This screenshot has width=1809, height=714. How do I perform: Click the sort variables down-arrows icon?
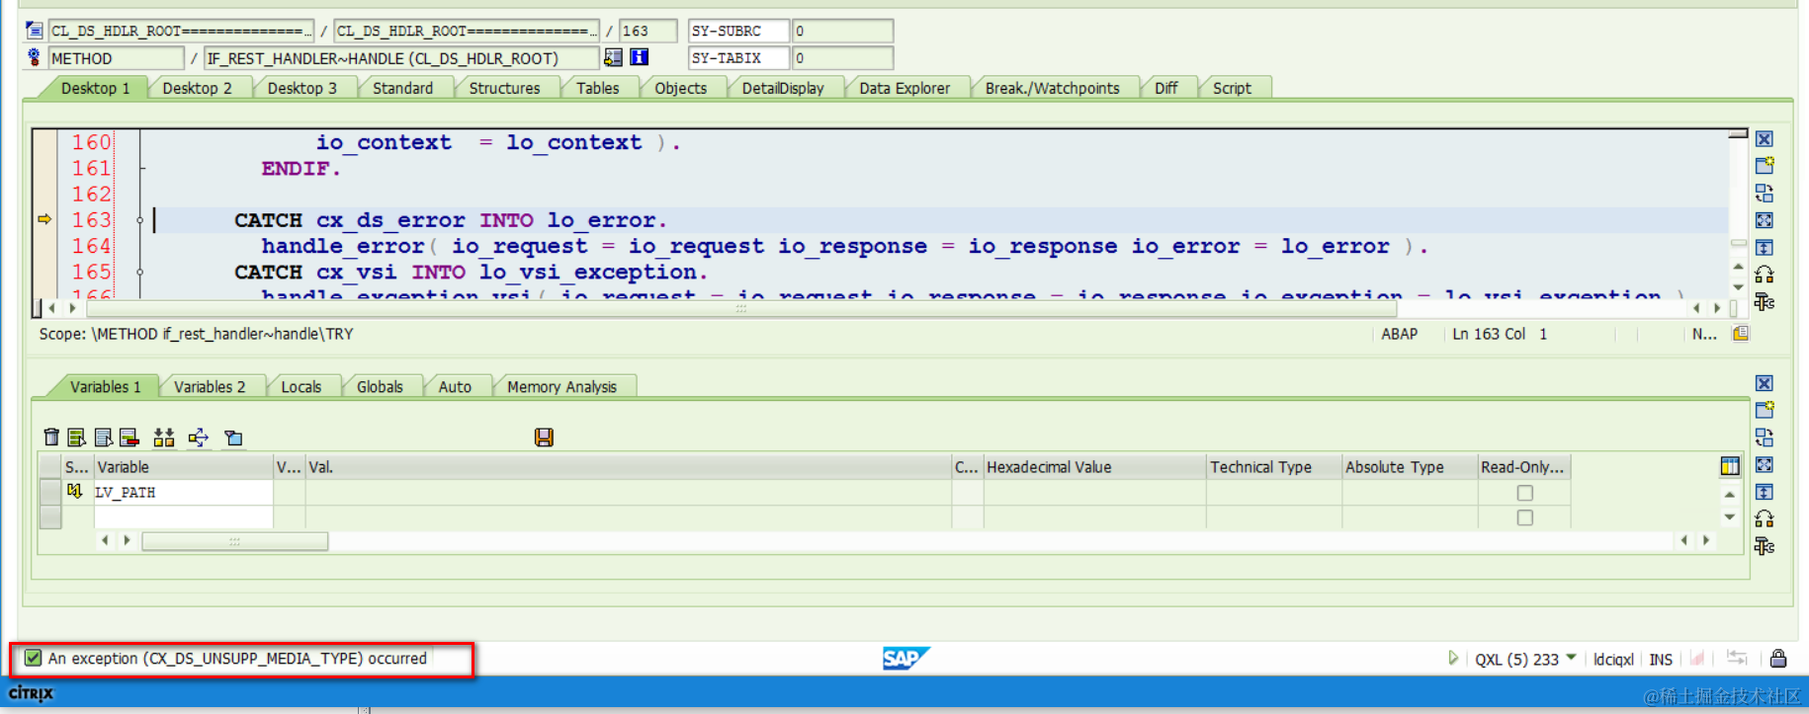[x=164, y=437]
